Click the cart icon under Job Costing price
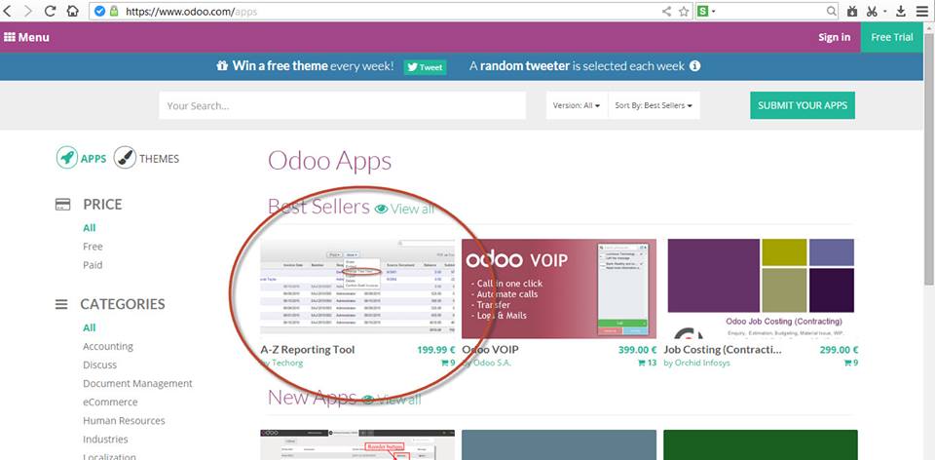This screenshot has height=460, width=935. point(847,363)
